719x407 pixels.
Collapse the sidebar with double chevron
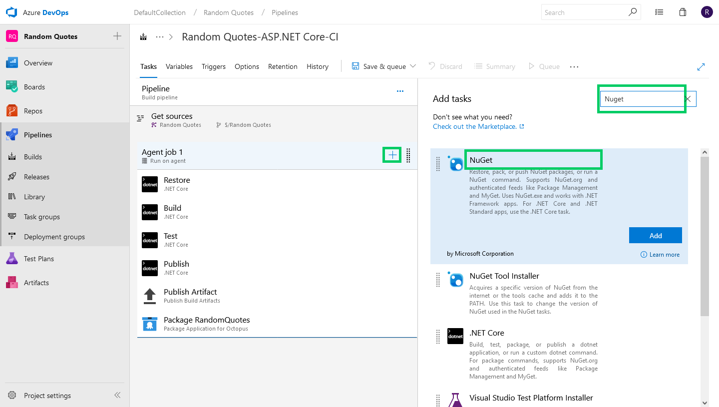(117, 395)
